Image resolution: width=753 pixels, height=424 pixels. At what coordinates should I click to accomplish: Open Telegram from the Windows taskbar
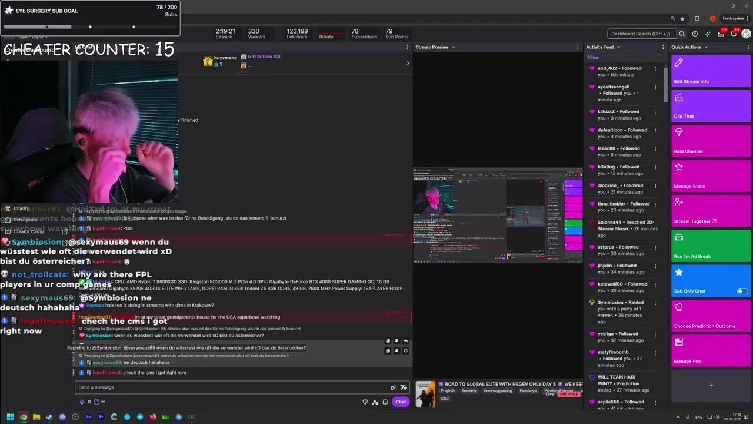[140, 417]
